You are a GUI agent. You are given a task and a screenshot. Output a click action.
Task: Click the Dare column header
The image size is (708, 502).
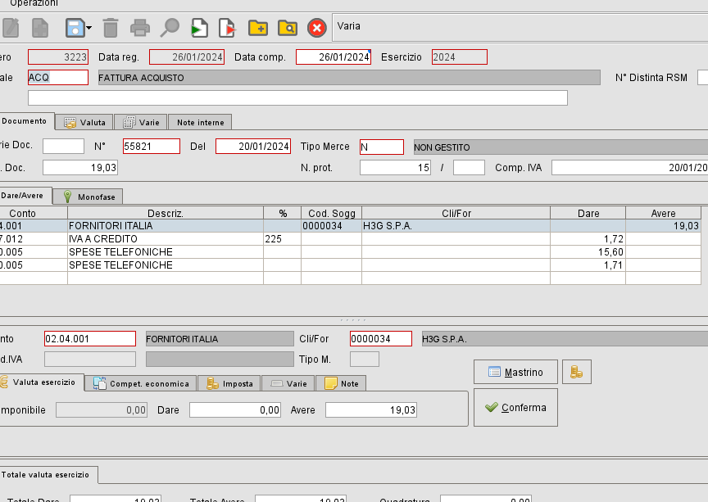click(588, 213)
